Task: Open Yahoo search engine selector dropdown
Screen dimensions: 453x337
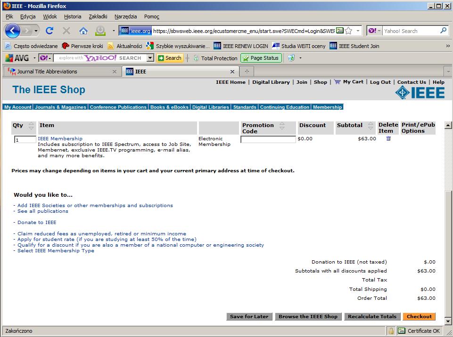Action: [x=375, y=31]
